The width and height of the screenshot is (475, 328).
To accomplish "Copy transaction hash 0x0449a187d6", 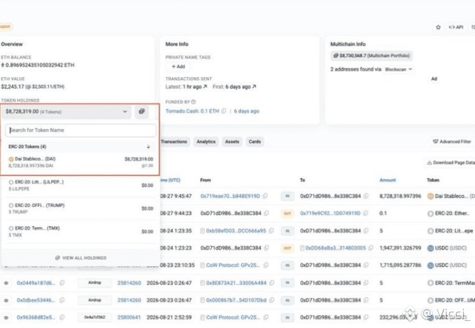I will [x=62, y=283].
